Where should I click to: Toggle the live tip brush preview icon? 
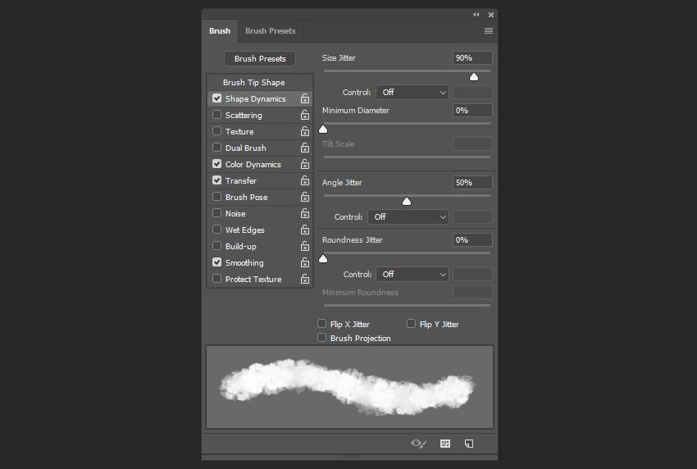pos(418,444)
